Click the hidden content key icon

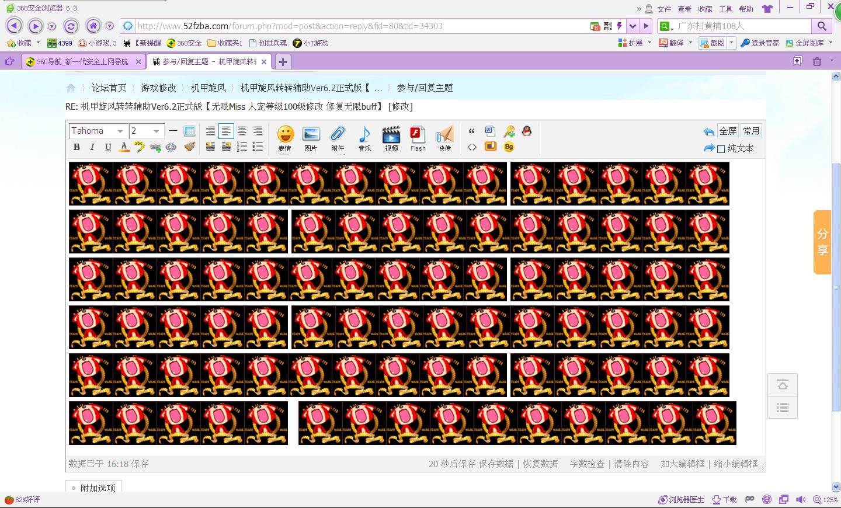tap(509, 131)
